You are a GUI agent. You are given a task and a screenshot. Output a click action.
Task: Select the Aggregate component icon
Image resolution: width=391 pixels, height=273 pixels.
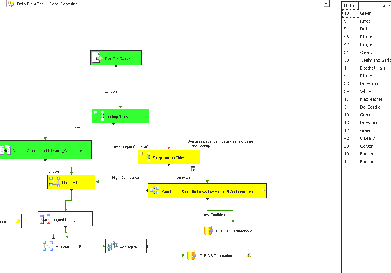(x=112, y=246)
